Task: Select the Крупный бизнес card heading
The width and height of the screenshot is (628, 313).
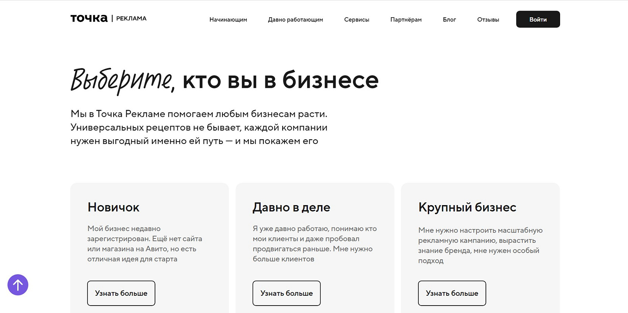Action: pyautogui.click(x=467, y=207)
